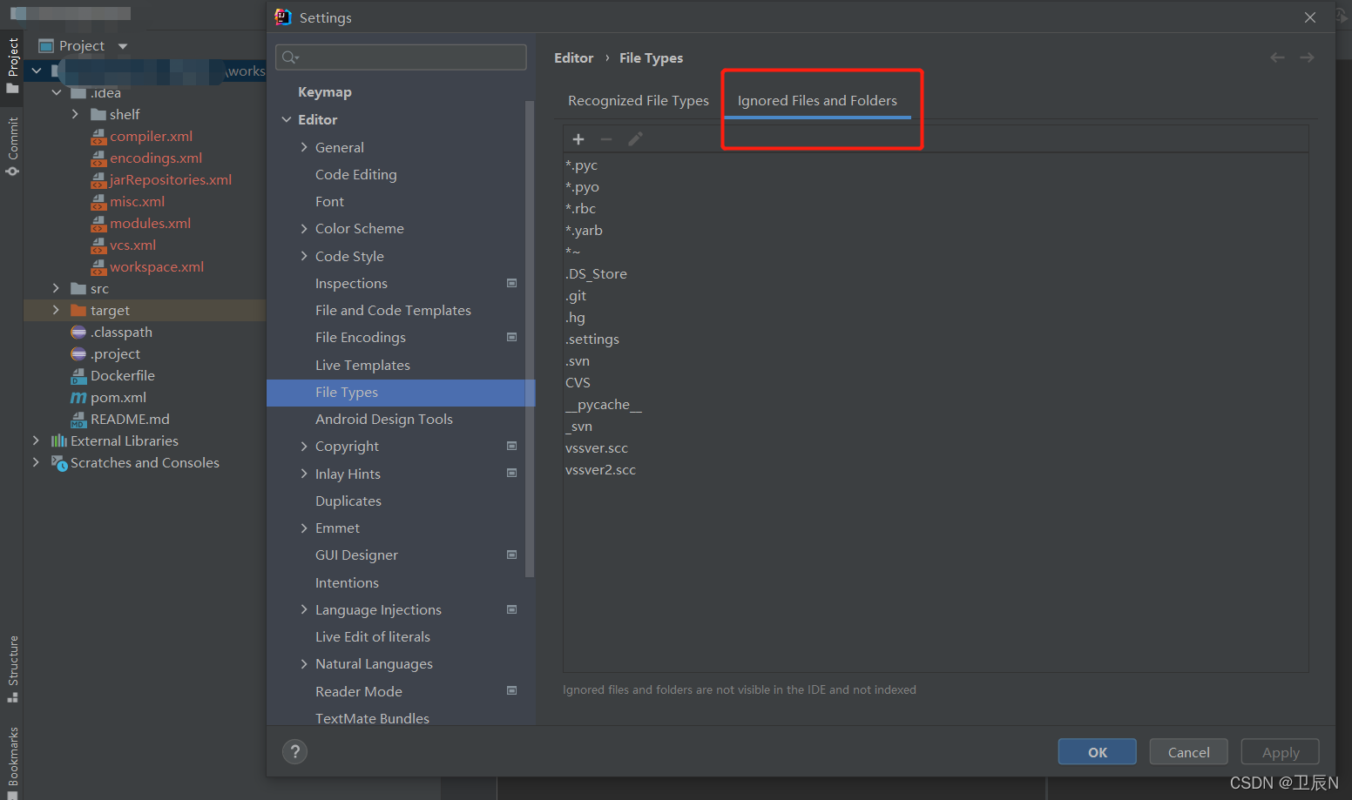Focus the Settings search field
The image size is (1352, 800).
[401, 57]
